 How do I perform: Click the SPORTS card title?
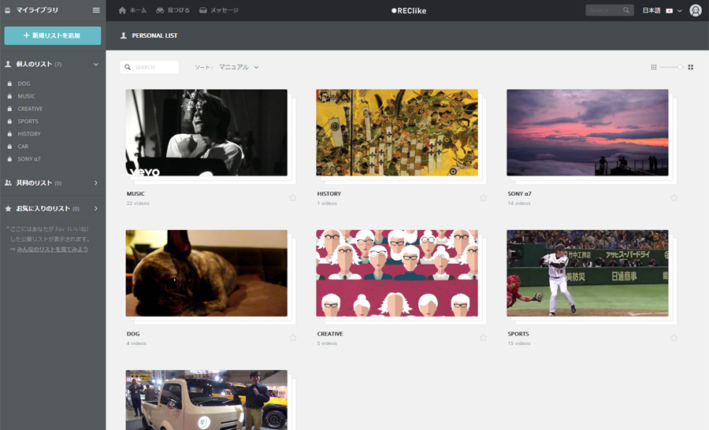click(518, 334)
